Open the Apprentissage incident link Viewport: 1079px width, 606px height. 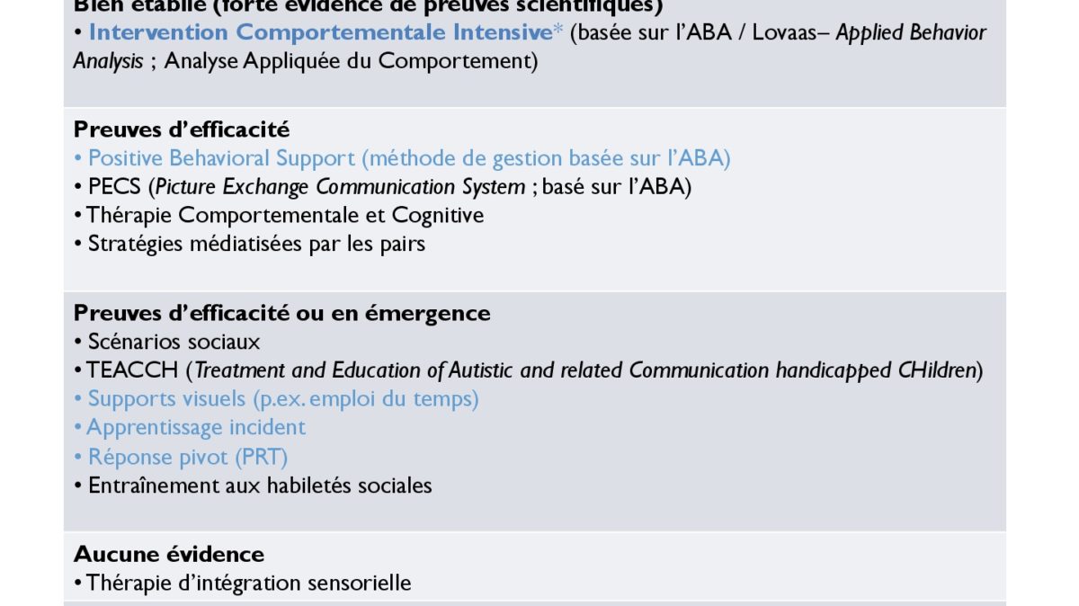(197, 428)
